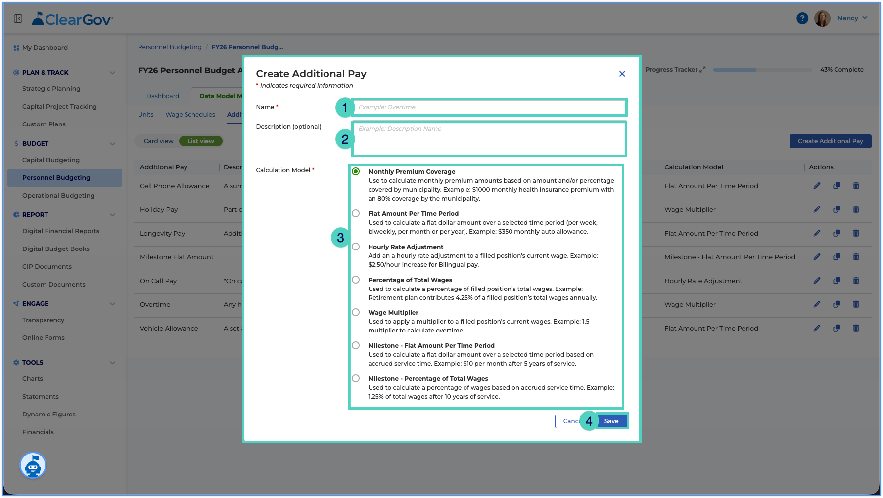The height and width of the screenshot is (498, 883).
Task: Edit the Overtime row pencil icon
Action: 817,304
